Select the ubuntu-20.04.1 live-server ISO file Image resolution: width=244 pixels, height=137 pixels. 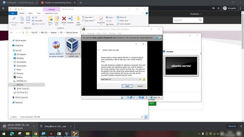coord(56,48)
